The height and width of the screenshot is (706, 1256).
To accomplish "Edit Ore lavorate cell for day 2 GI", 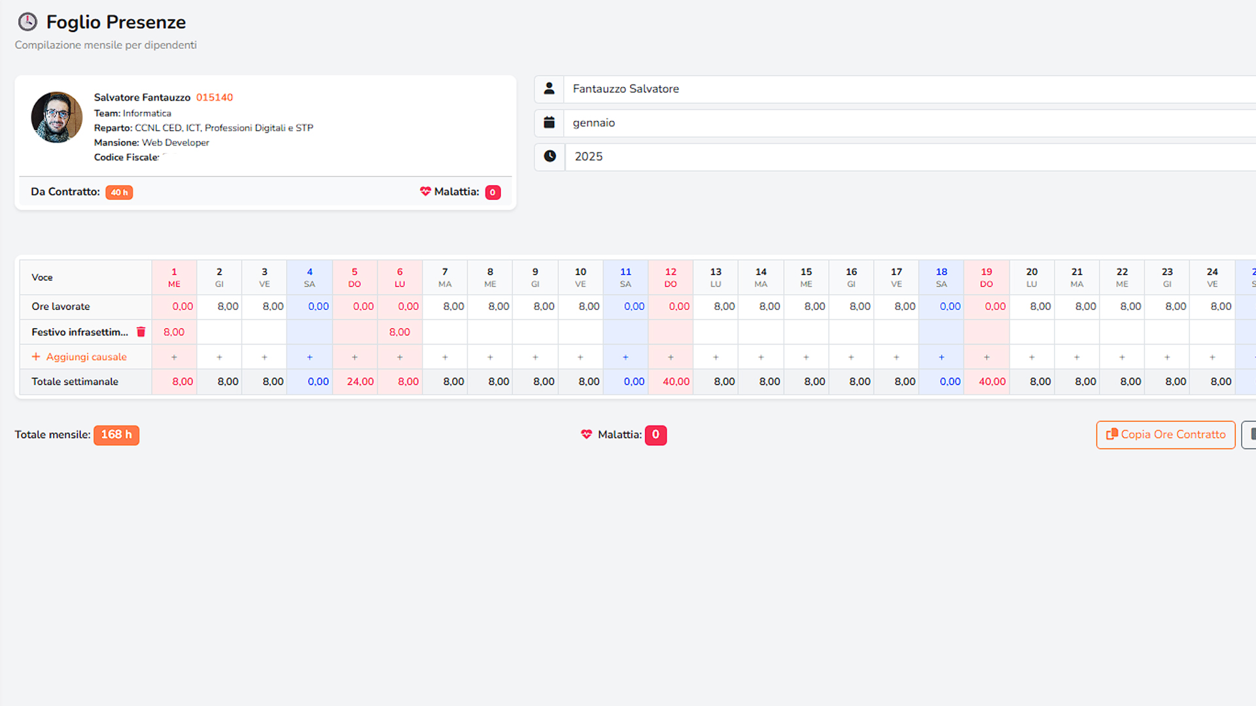I will (220, 307).
